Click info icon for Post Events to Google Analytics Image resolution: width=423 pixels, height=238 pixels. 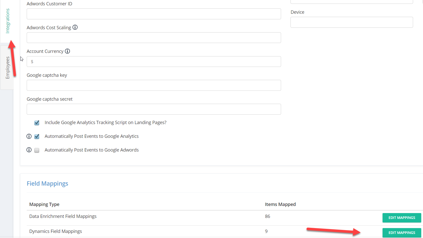[x=29, y=136]
